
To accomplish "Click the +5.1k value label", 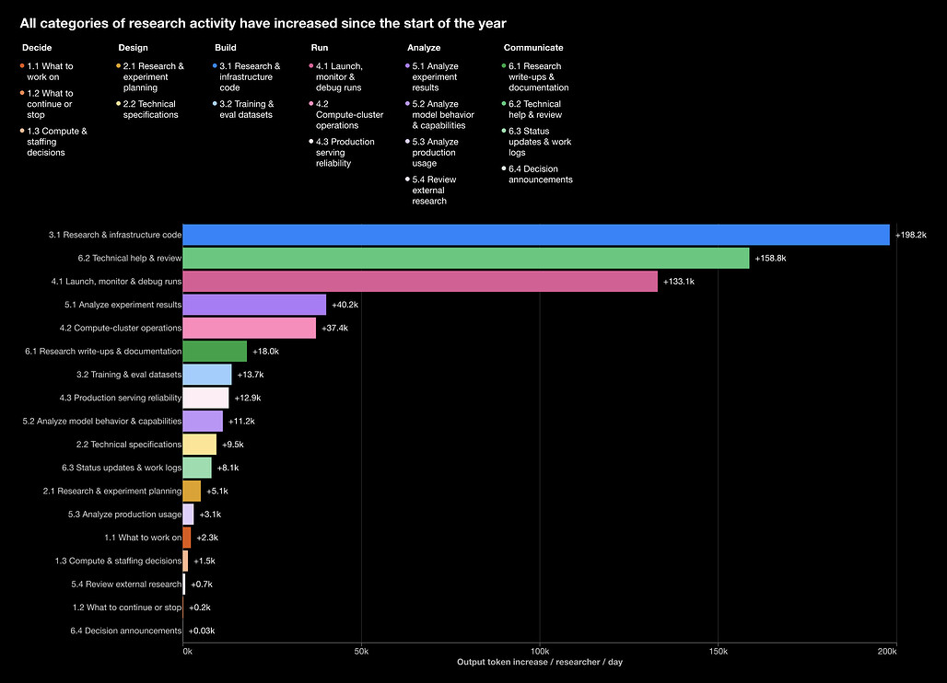I will (x=217, y=492).
